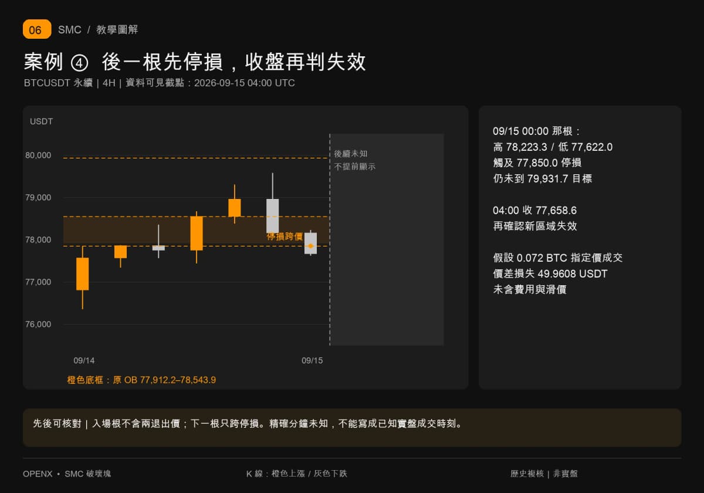This screenshot has width=704, height=493.
Task: Click the large gray bearish candle body
Action: pos(273,216)
